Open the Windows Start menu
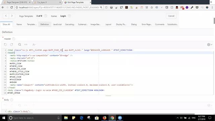Screen dimensions: 215x121 coord(4,118)
